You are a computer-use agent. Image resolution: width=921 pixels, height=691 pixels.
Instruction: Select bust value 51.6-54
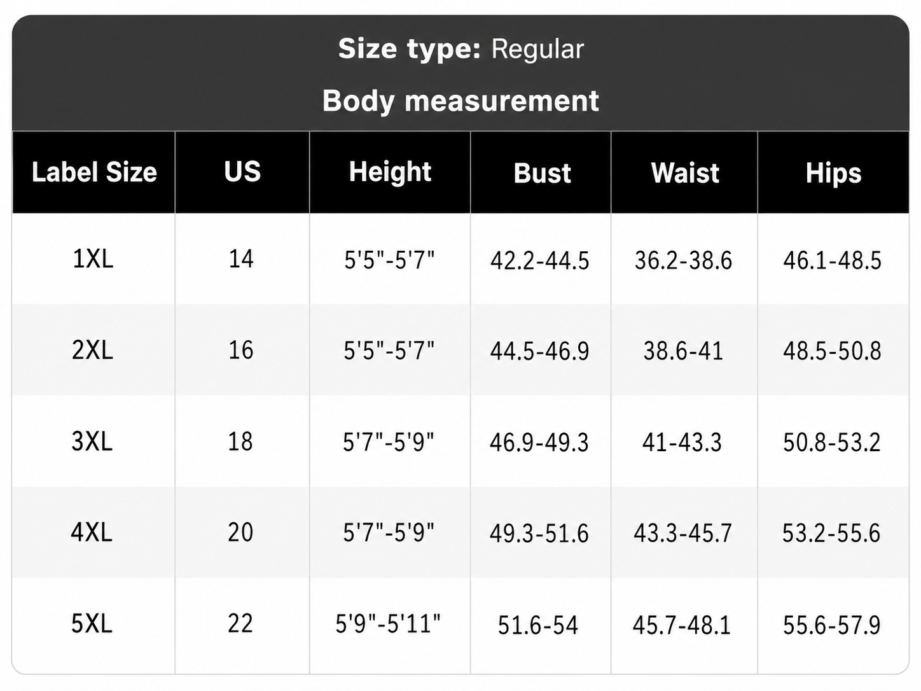(538, 625)
